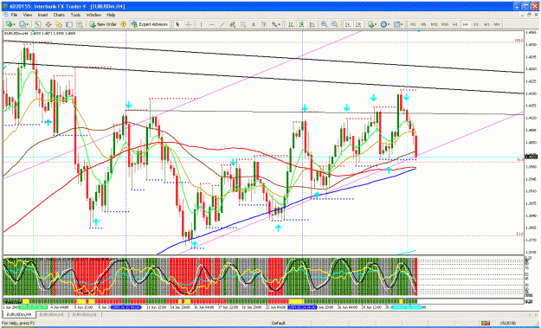Open the Insert menu
Viewport: 541px width, 328px height.
(42, 16)
